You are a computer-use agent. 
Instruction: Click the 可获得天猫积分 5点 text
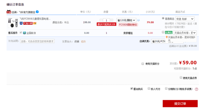pyautogui.click(x=185, y=68)
